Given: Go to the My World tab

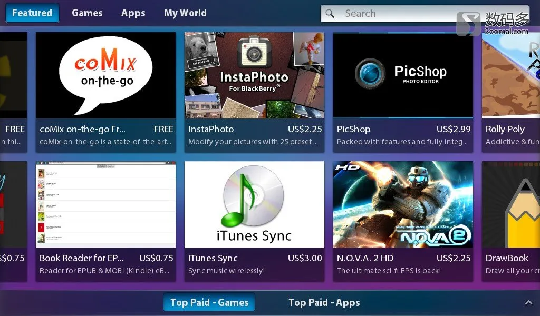Looking at the screenshot, I should coord(185,13).
